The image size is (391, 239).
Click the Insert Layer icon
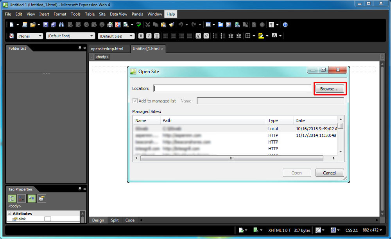tap(221, 25)
